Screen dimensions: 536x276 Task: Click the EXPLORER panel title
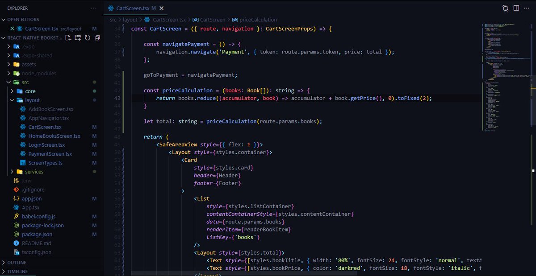pos(17,8)
